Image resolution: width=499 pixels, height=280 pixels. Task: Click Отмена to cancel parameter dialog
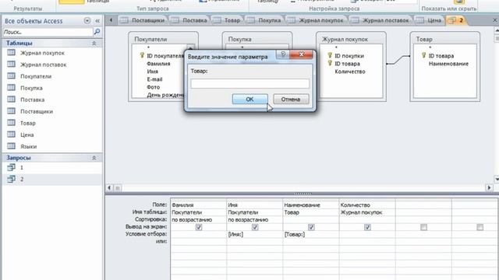point(291,99)
